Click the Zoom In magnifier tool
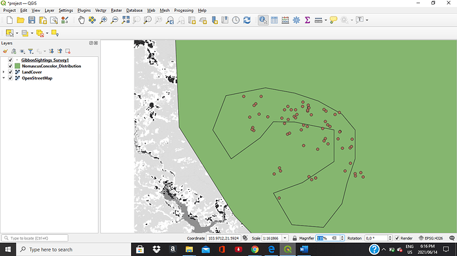 click(103, 20)
